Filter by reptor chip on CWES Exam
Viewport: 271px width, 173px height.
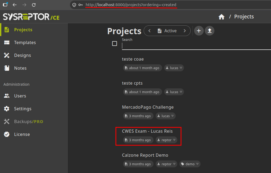[166, 140]
